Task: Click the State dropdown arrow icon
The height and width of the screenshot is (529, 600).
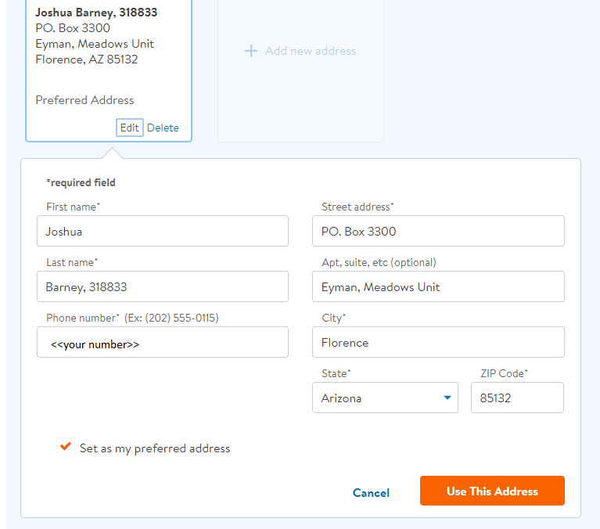Action: click(x=447, y=398)
